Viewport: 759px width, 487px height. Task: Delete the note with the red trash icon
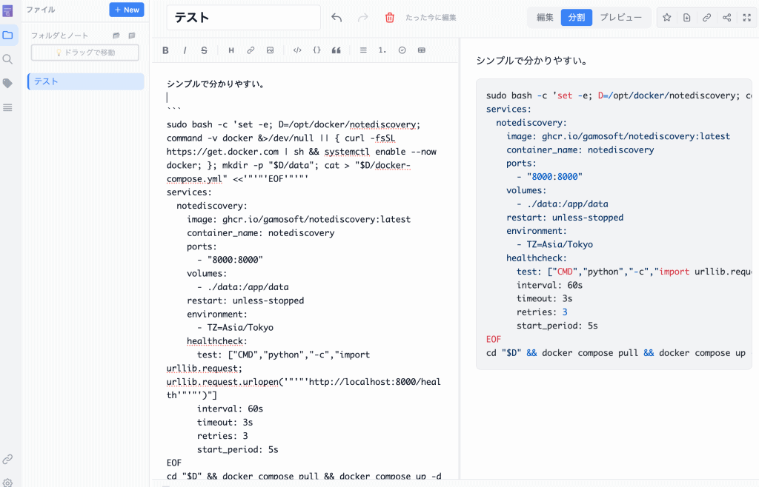click(390, 18)
